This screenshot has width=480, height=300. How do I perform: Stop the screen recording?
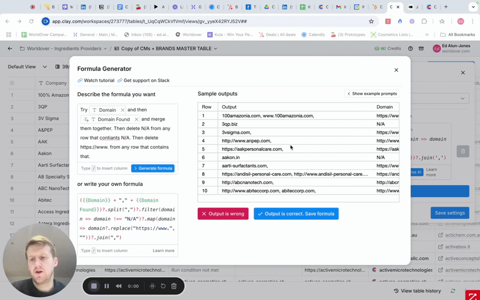click(x=94, y=286)
